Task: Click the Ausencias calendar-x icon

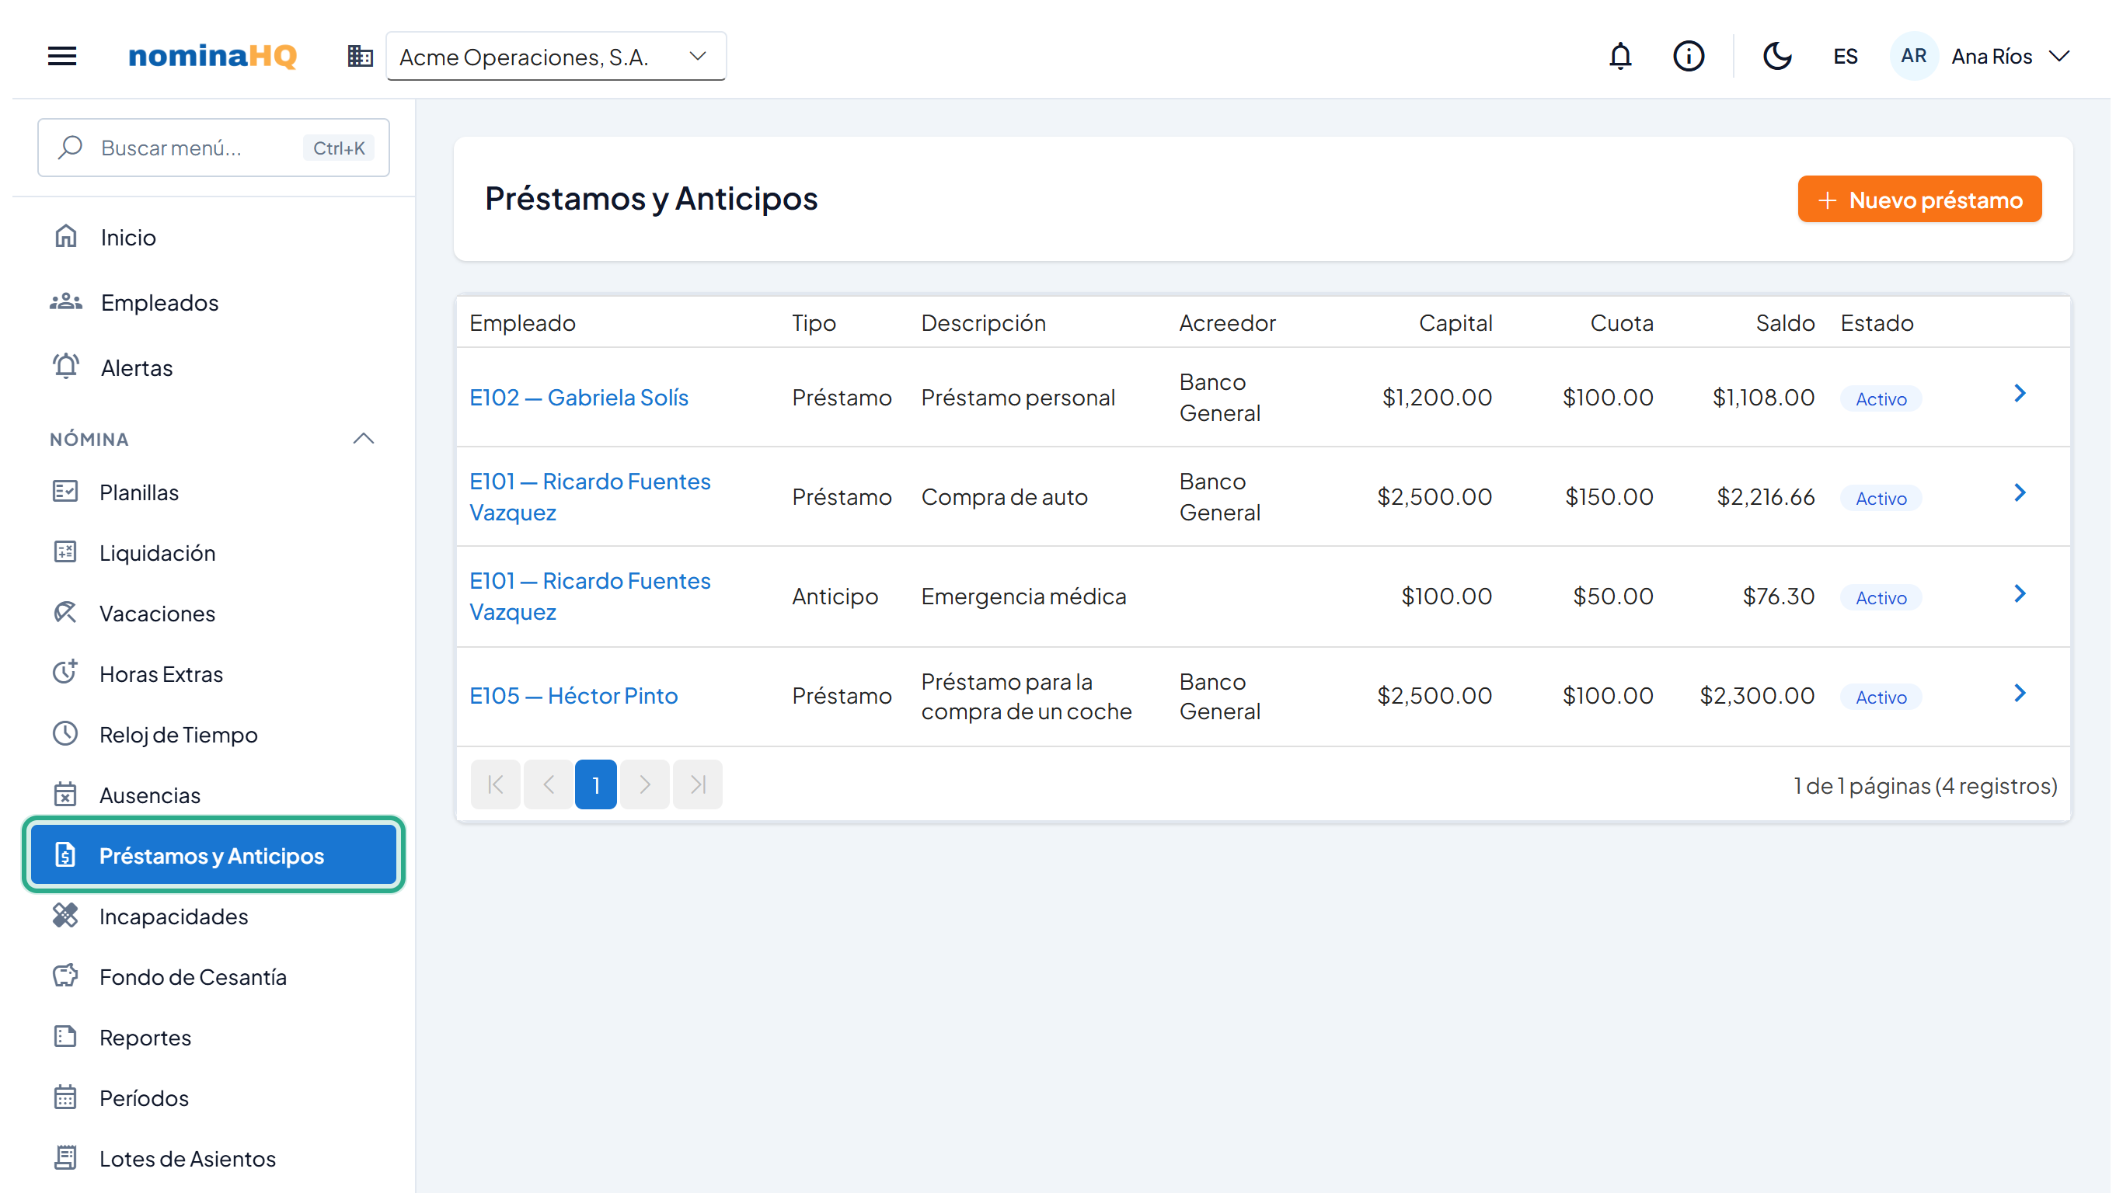Action: point(65,795)
